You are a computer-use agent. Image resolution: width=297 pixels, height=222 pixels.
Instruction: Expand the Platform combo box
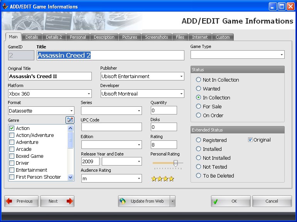tap(89, 94)
